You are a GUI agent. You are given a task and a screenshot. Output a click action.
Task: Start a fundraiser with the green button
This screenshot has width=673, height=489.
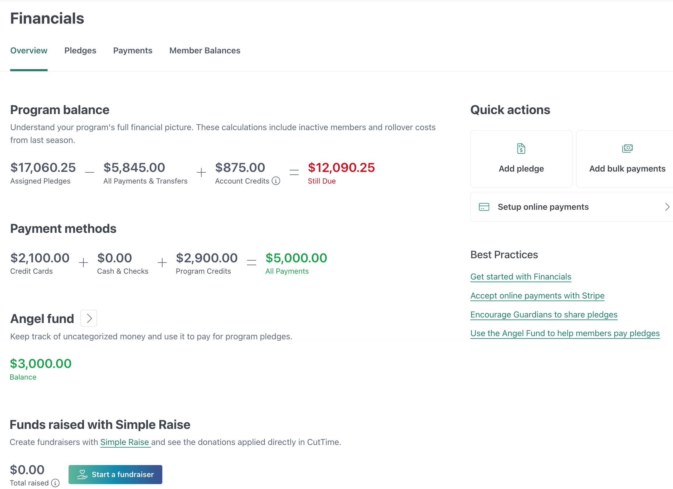(116, 474)
